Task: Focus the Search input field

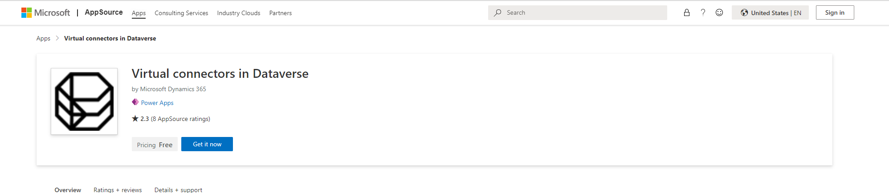Action: click(x=583, y=13)
